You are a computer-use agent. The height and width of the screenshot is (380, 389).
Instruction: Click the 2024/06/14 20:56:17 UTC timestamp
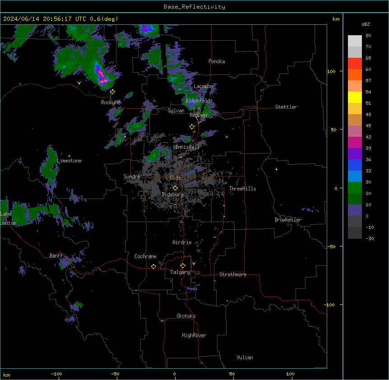[x=45, y=19]
